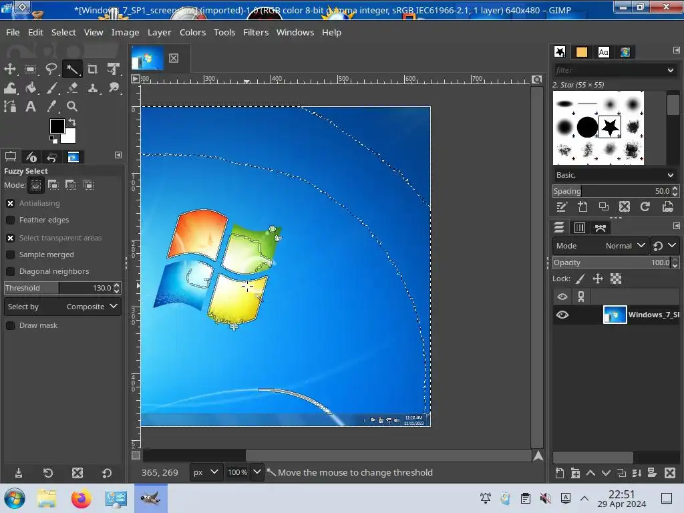Set mode to add to selection
The width and height of the screenshot is (684, 513).
pyautogui.click(x=53, y=186)
